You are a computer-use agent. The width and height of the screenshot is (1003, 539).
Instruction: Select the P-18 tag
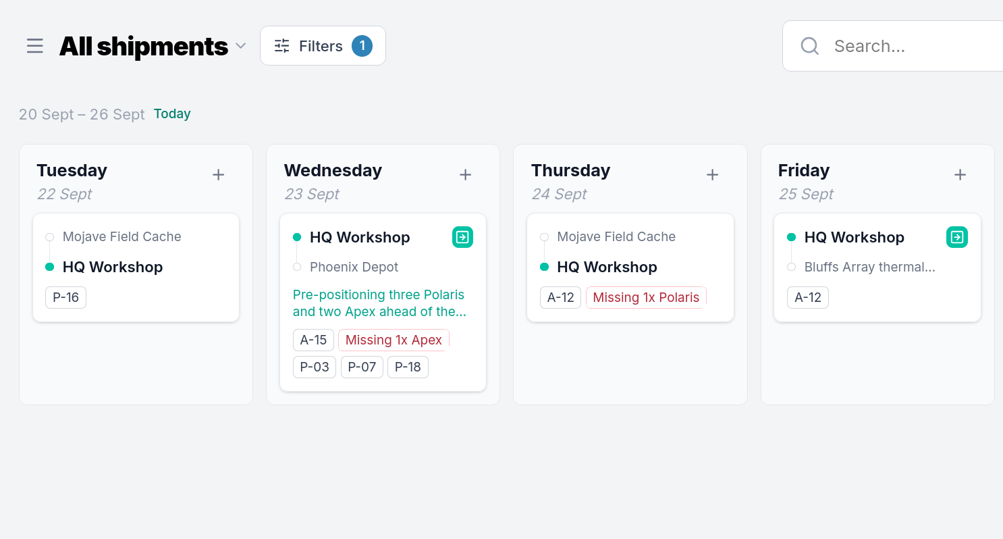(x=408, y=367)
